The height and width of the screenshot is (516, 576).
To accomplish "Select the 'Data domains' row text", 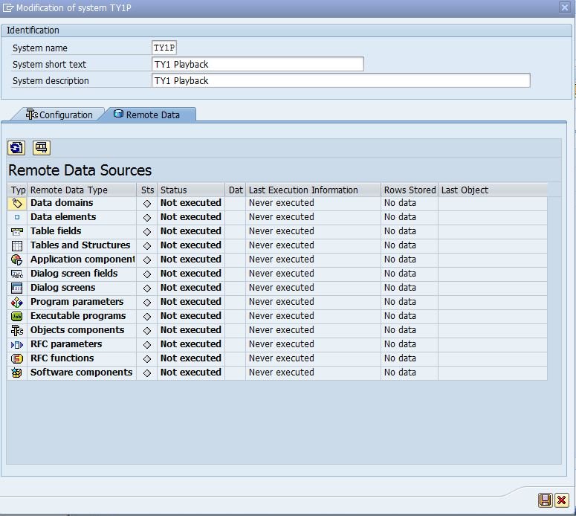I will [x=62, y=203].
